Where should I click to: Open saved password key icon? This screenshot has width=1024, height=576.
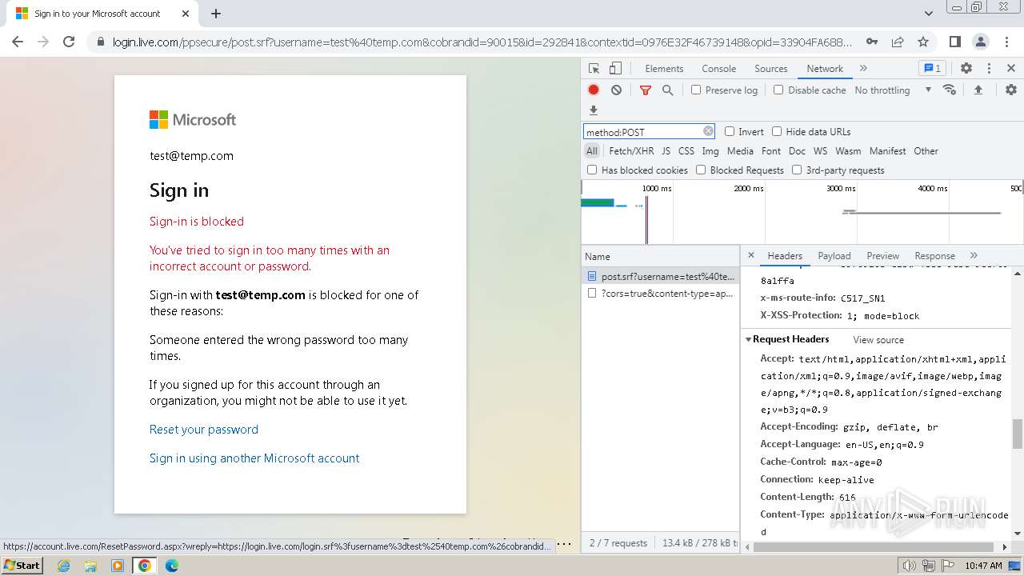(x=872, y=42)
